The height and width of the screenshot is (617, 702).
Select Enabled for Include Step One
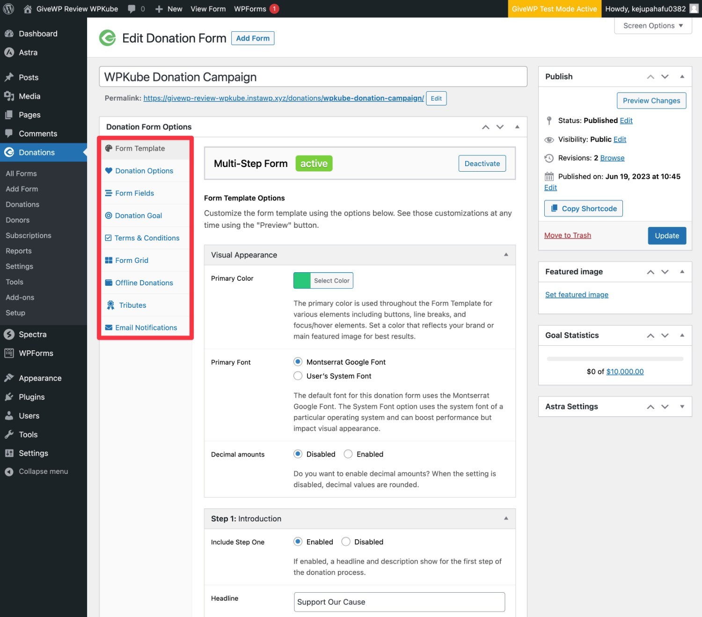click(x=298, y=542)
